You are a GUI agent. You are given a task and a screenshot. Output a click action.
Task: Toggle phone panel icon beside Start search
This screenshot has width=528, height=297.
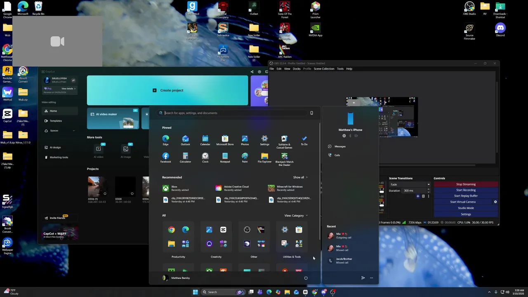click(311, 113)
